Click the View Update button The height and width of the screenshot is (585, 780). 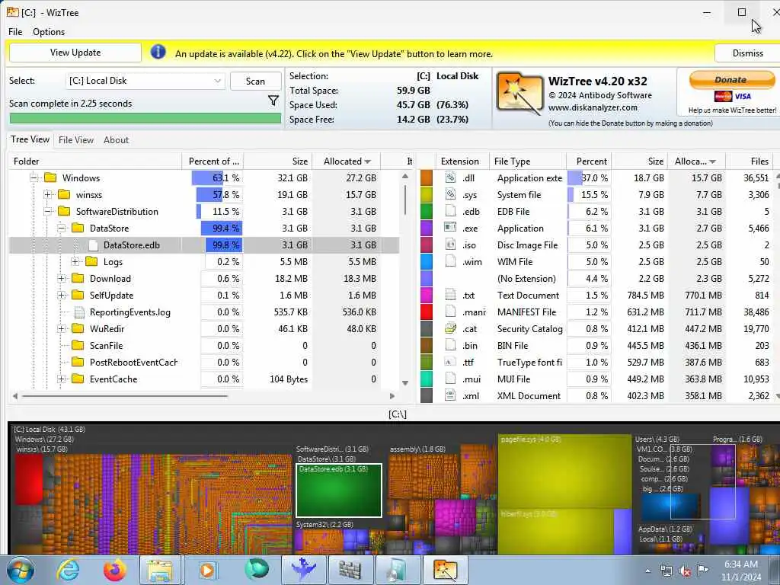click(75, 53)
